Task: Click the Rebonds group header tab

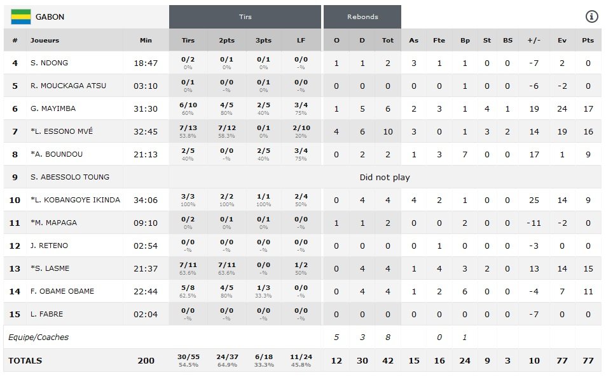Action: pyautogui.click(x=362, y=17)
